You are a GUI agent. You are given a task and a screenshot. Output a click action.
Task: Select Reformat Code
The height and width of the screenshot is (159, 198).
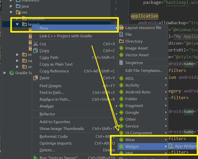click(75, 137)
